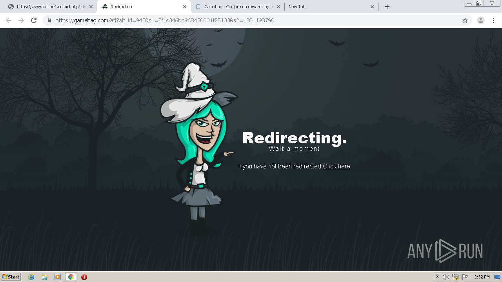Open a new tab with plus button

[x=387, y=7]
